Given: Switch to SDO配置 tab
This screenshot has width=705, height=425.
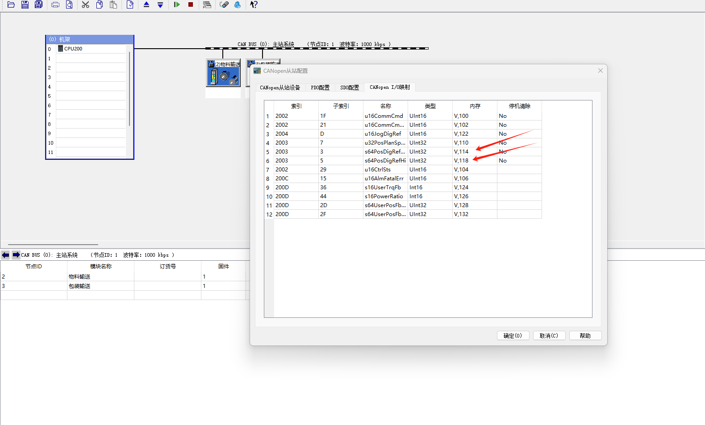Looking at the screenshot, I should (x=350, y=87).
